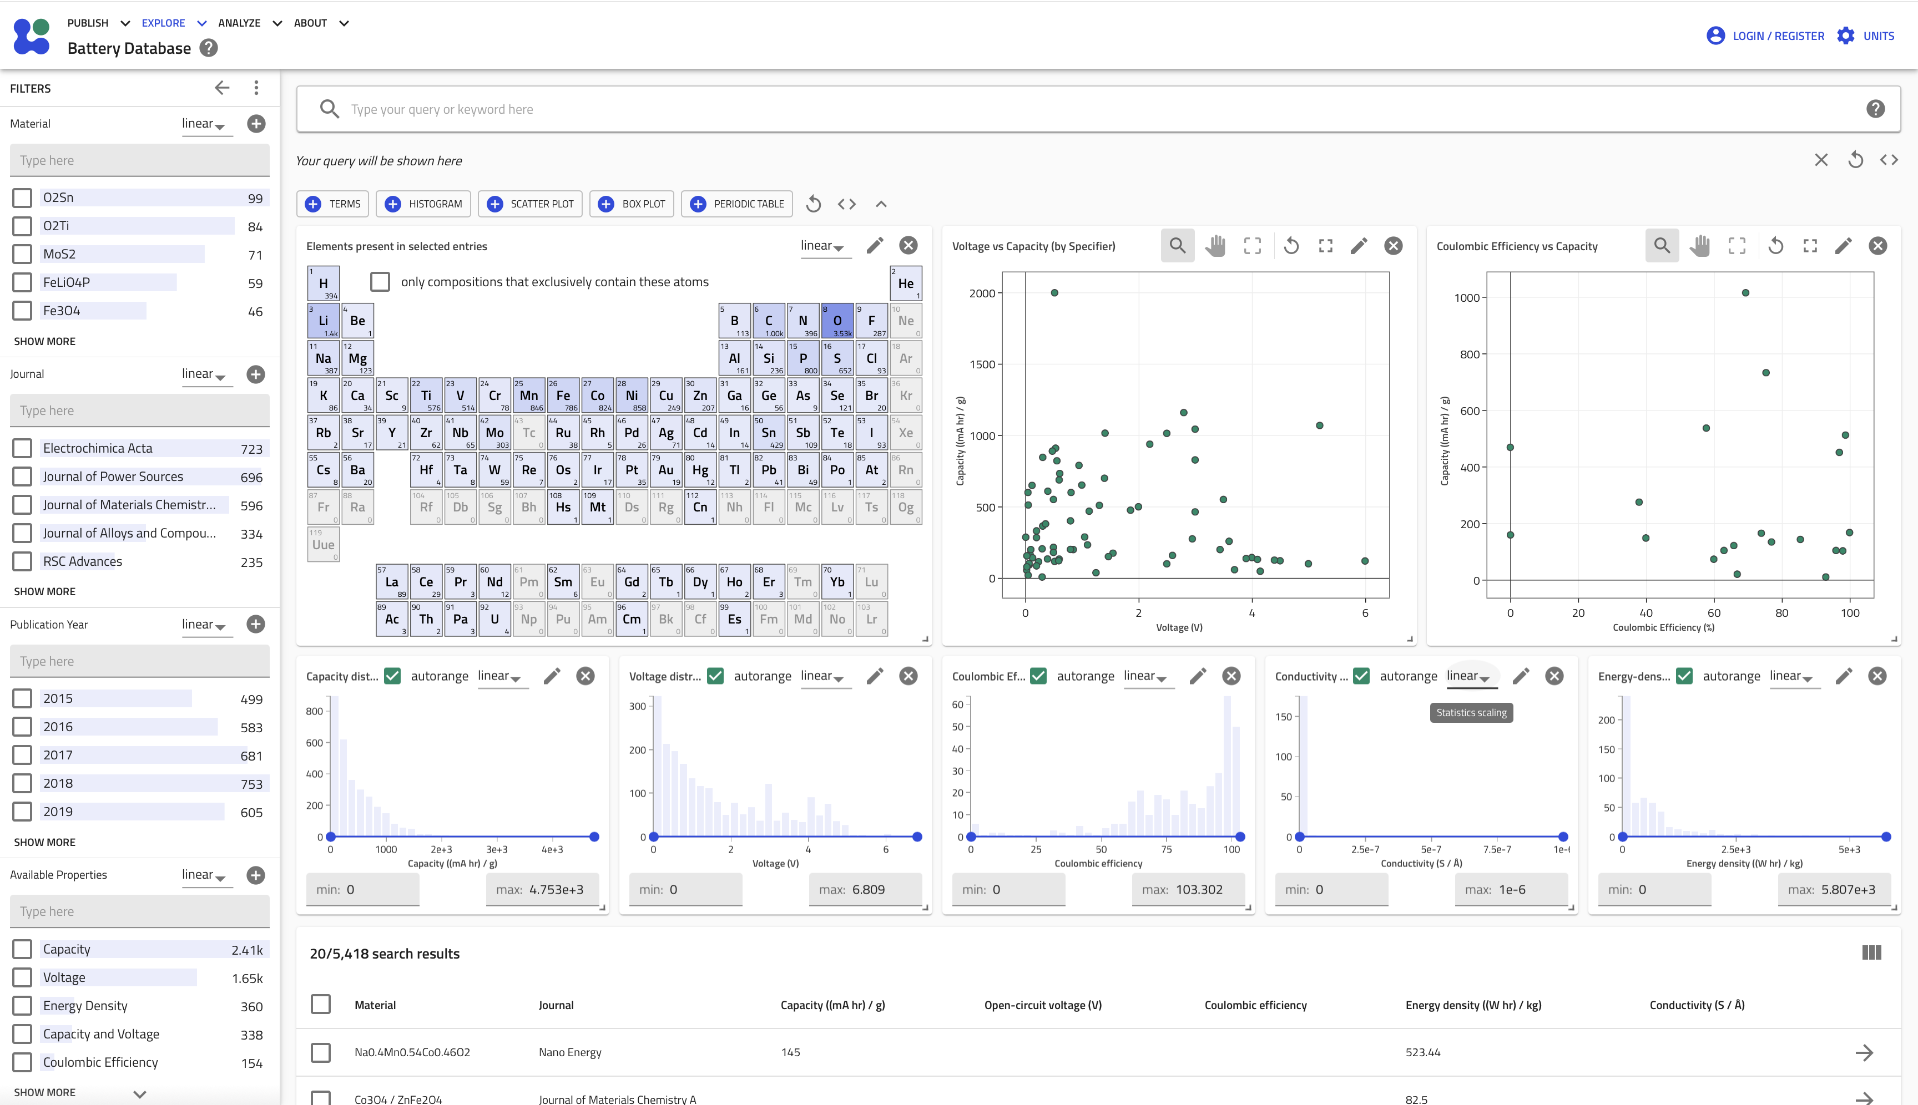Select right slider handle of Capacity histogram
The width and height of the screenshot is (1918, 1105).
click(594, 837)
